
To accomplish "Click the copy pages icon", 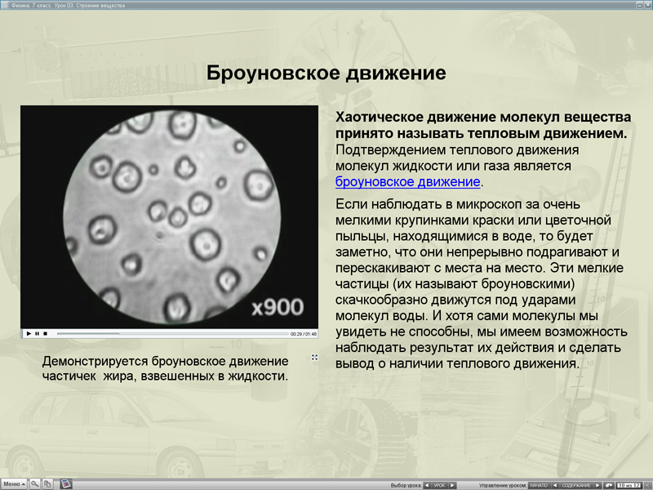I will click(x=47, y=483).
